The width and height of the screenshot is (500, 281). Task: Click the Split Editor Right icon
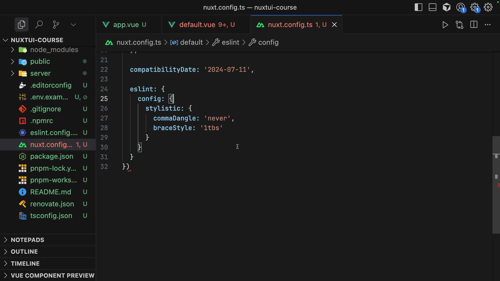click(x=474, y=25)
